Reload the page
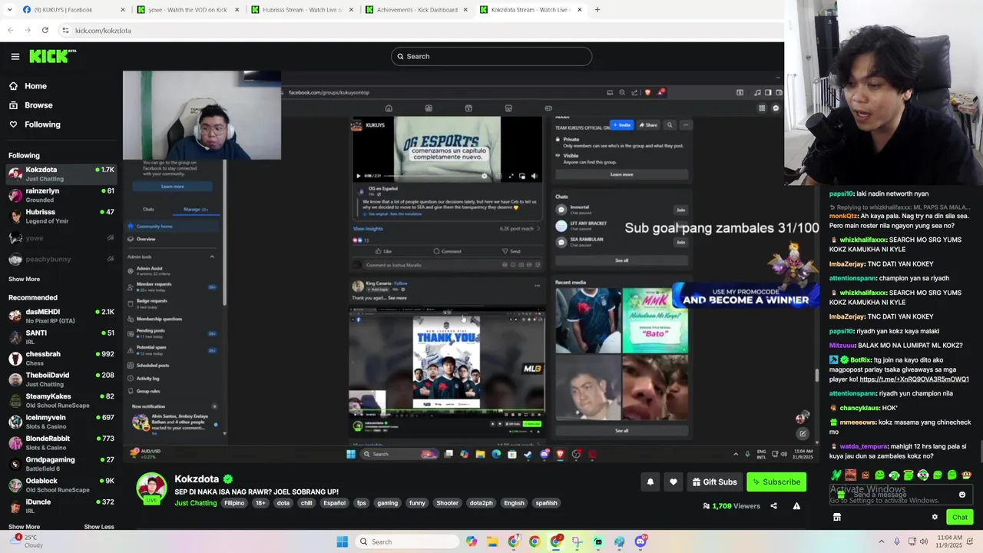The width and height of the screenshot is (983, 553). tap(45, 30)
